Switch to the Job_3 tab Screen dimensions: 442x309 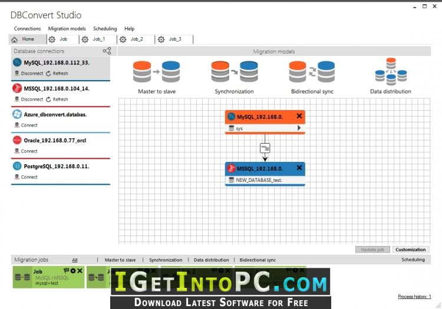coord(175,39)
